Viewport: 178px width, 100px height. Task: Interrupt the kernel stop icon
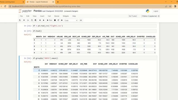55,20
